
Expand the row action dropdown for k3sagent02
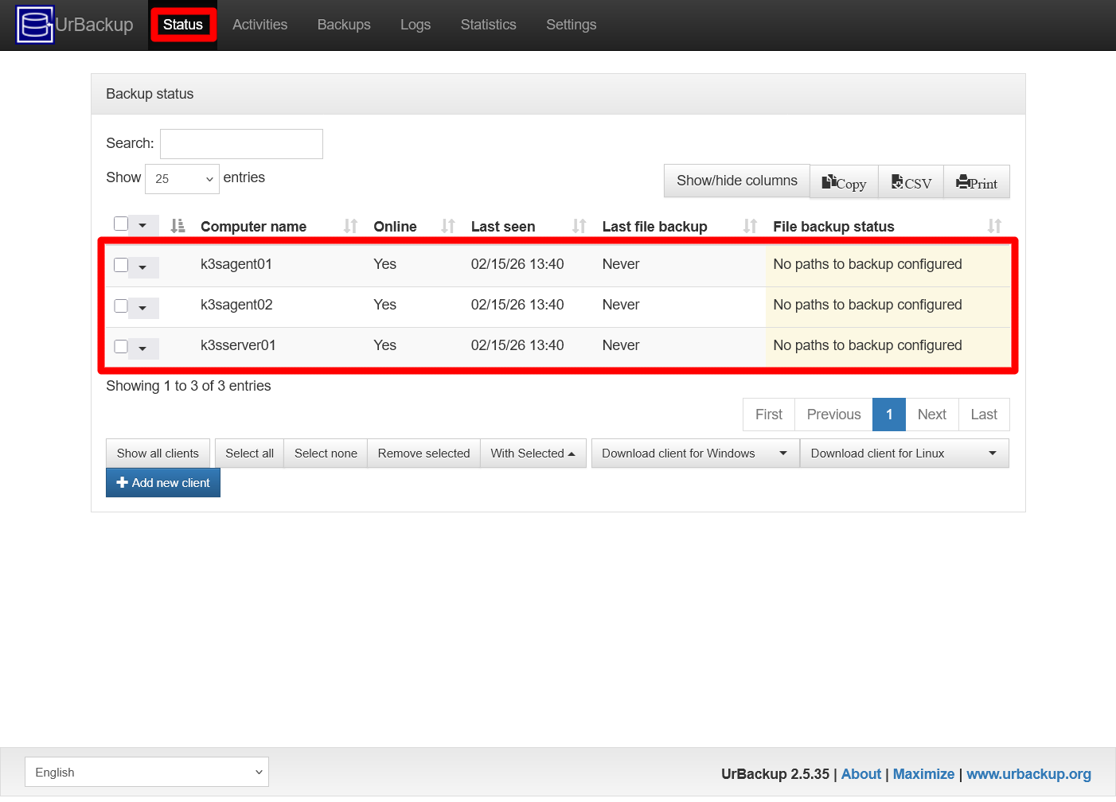[x=144, y=307]
